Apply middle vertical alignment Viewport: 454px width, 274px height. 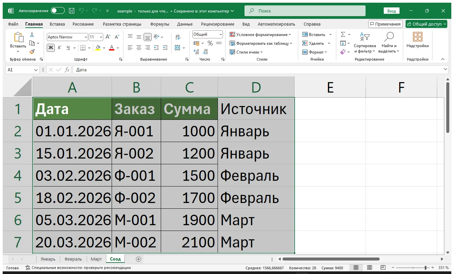click(139, 37)
